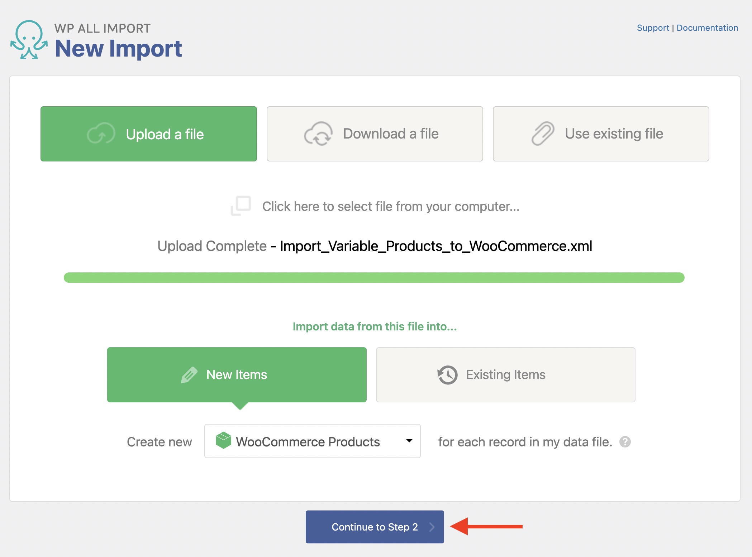
Task: Open the question mark help tooltip
Action: tap(625, 442)
